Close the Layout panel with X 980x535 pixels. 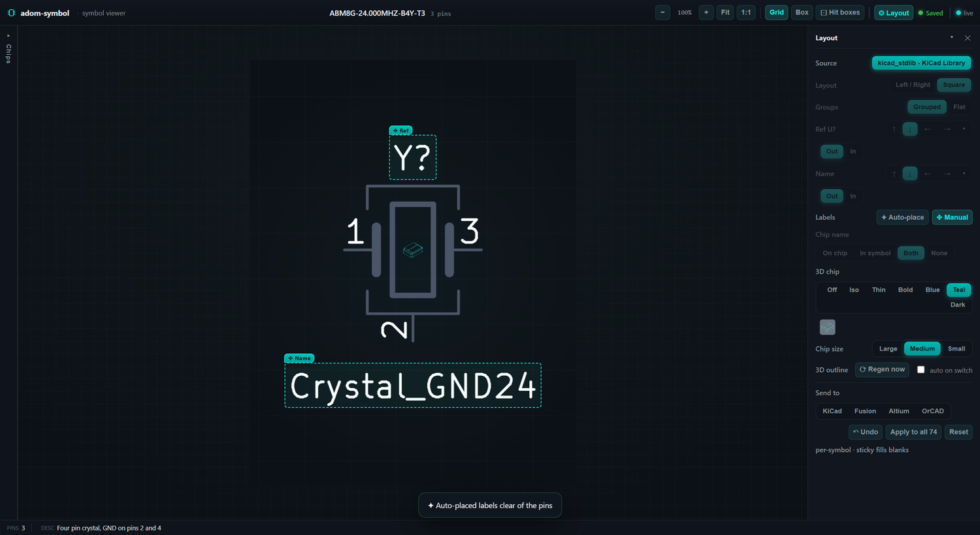(968, 38)
